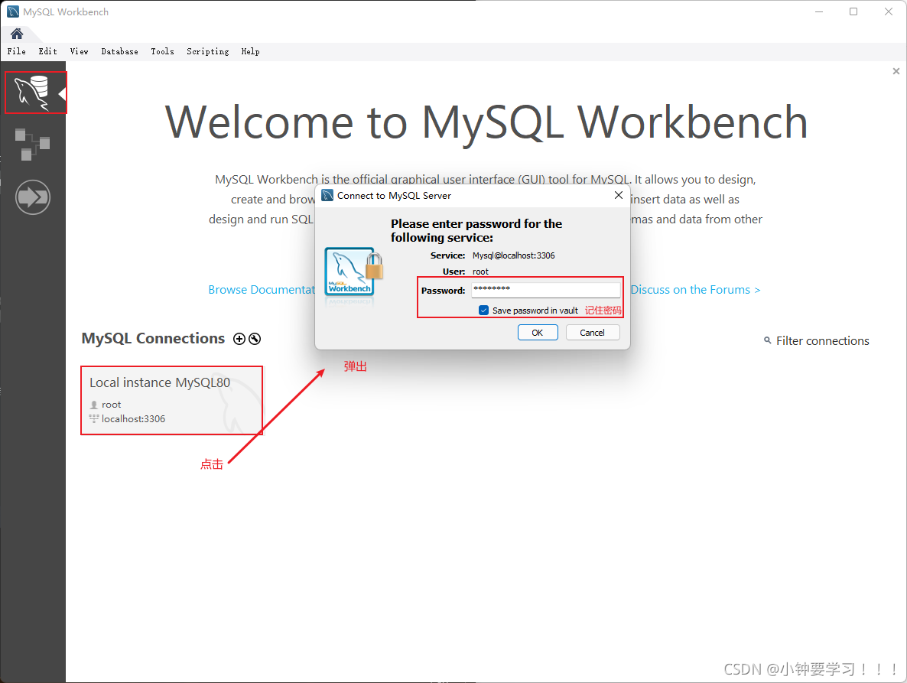
Task: Click the Filter connections search field
Action: coord(822,340)
